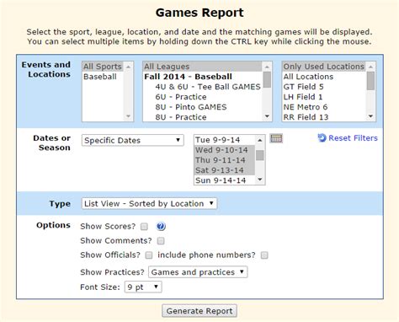Select Fall 2014 - Baseball league
The image size is (399, 322).
pos(202,77)
